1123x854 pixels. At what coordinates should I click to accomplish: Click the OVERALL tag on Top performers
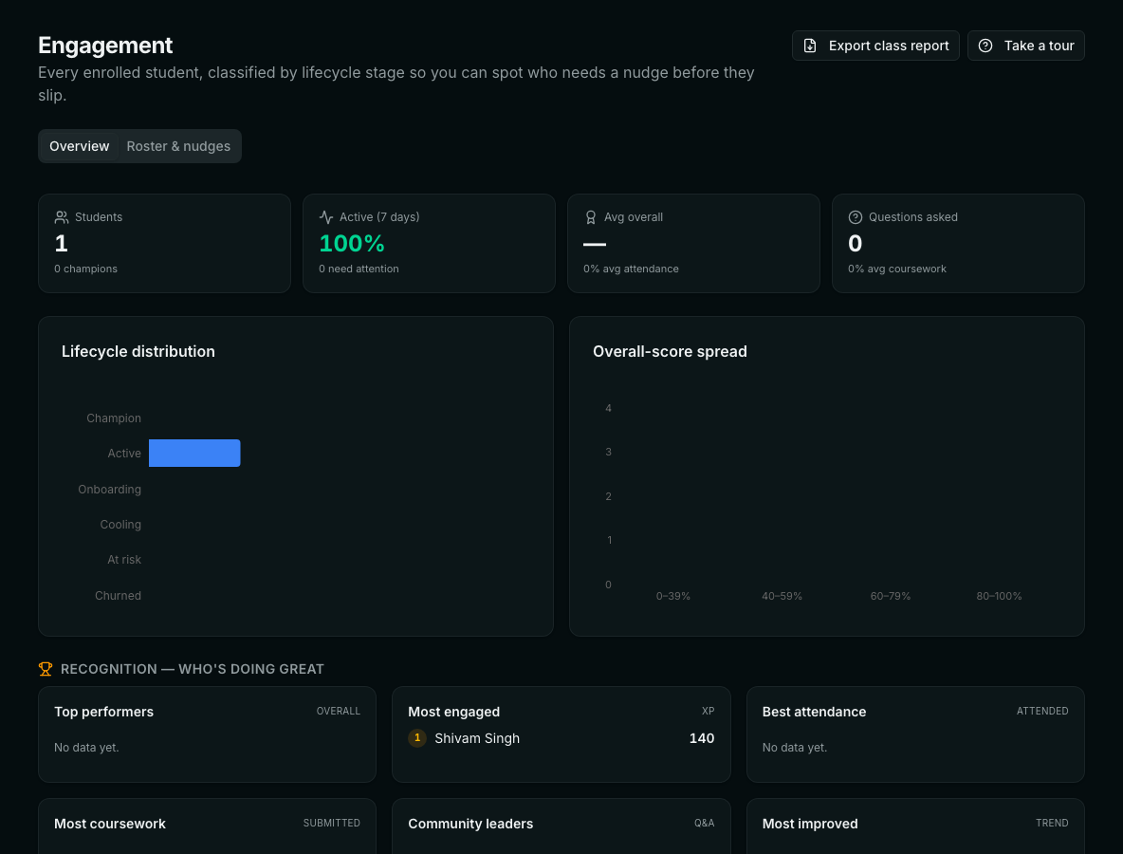[338, 711]
